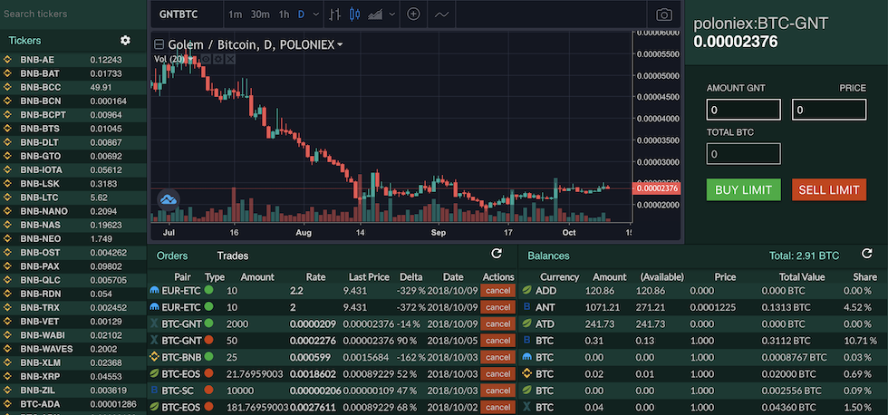Click the red status dot on BTC-SC order
This screenshot has height=415, width=888.
click(x=208, y=391)
